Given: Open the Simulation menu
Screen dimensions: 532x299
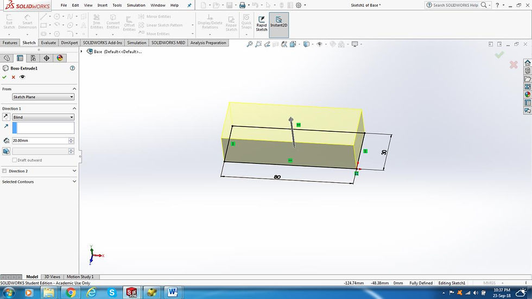Looking at the screenshot, I should (x=136, y=5).
